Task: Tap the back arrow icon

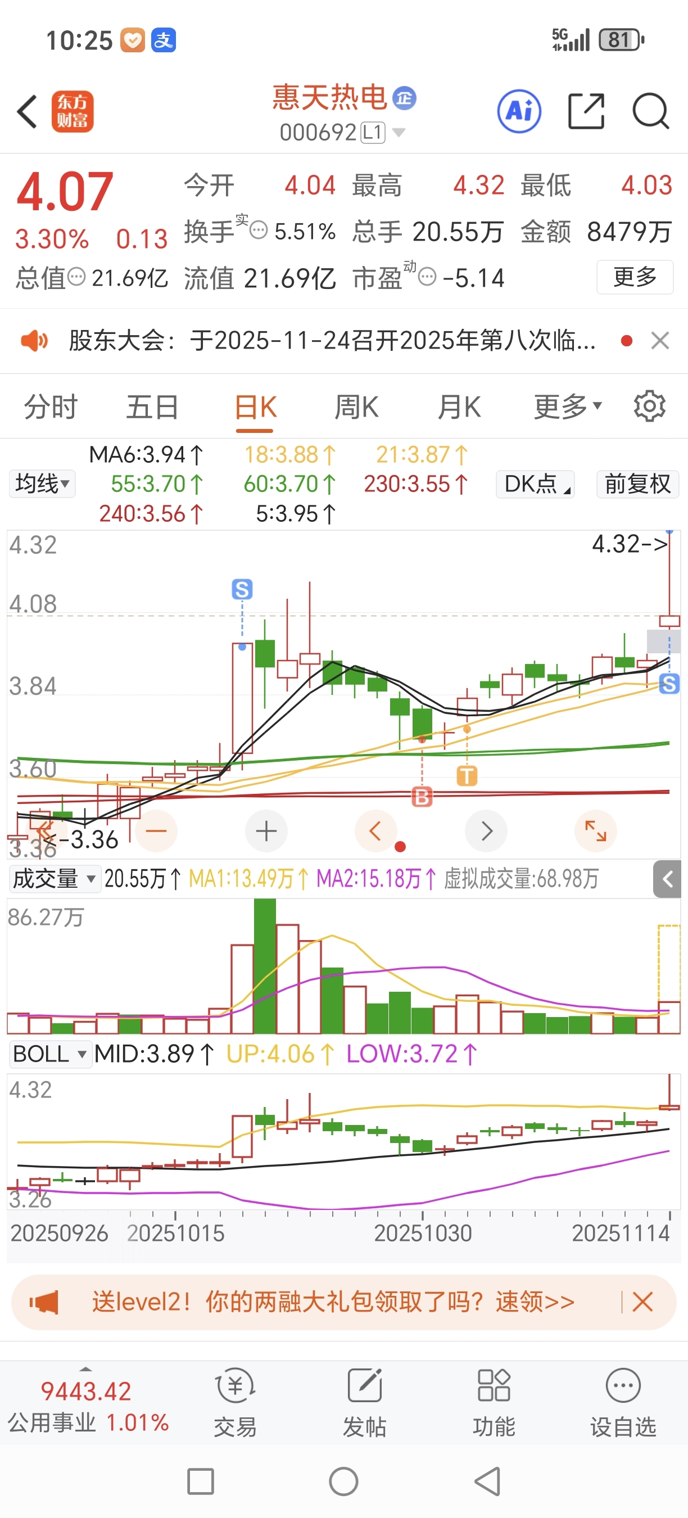Action: tap(28, 111)
